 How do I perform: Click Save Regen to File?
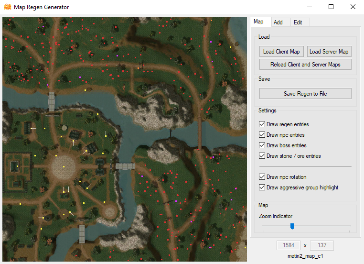coord(305,94)
